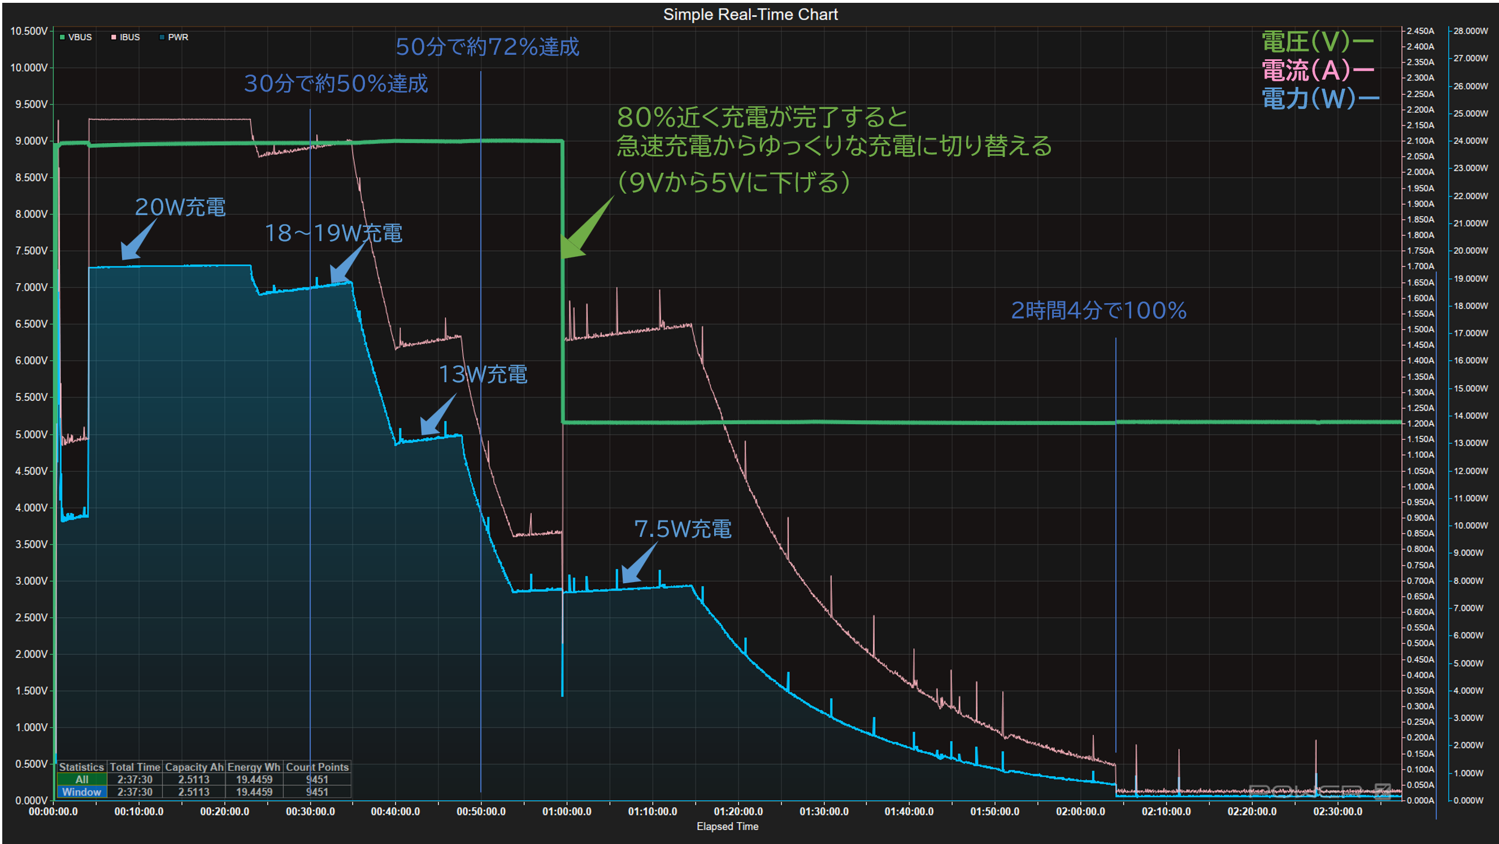Screen dimensions: 1499x844
Task: Click the 01:00:00.0 tick on time axis
Action: (x=566, y=811)
